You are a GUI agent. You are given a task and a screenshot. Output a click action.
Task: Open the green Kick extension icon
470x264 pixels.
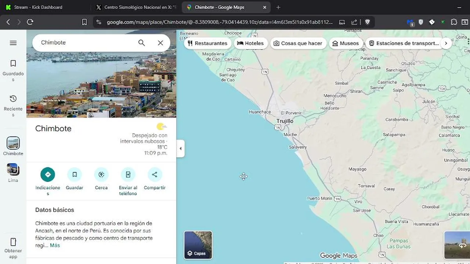click(x=443, y=22)
